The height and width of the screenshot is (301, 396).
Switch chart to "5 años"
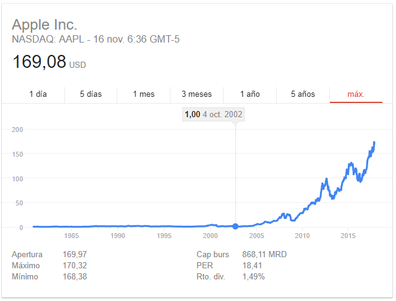pyautogui.click(x=303, y=94)
